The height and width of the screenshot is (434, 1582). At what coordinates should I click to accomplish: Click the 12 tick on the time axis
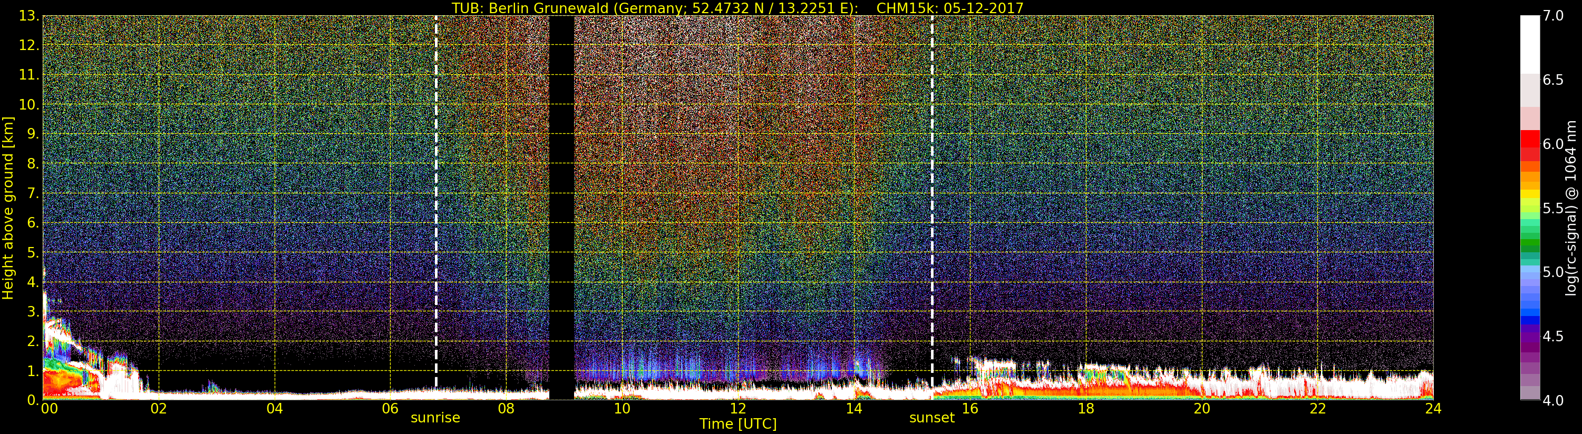click(737, 408)
